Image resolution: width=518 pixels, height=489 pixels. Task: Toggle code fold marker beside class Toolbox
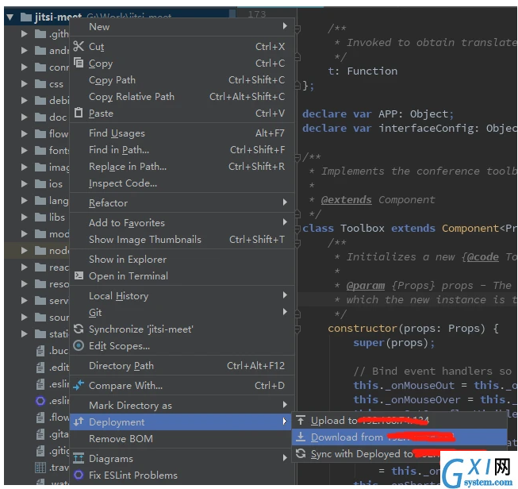297,228
